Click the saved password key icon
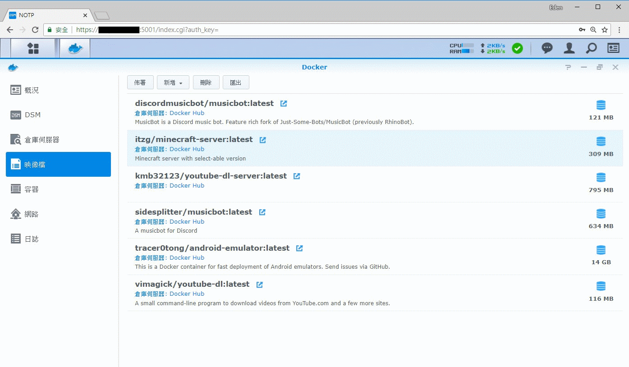Viewport: 629px width, 367px height. 582,30
